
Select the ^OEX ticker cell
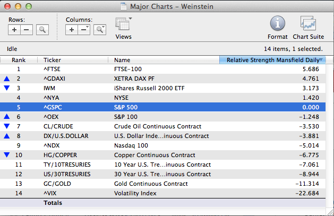[x=51, y=117]
